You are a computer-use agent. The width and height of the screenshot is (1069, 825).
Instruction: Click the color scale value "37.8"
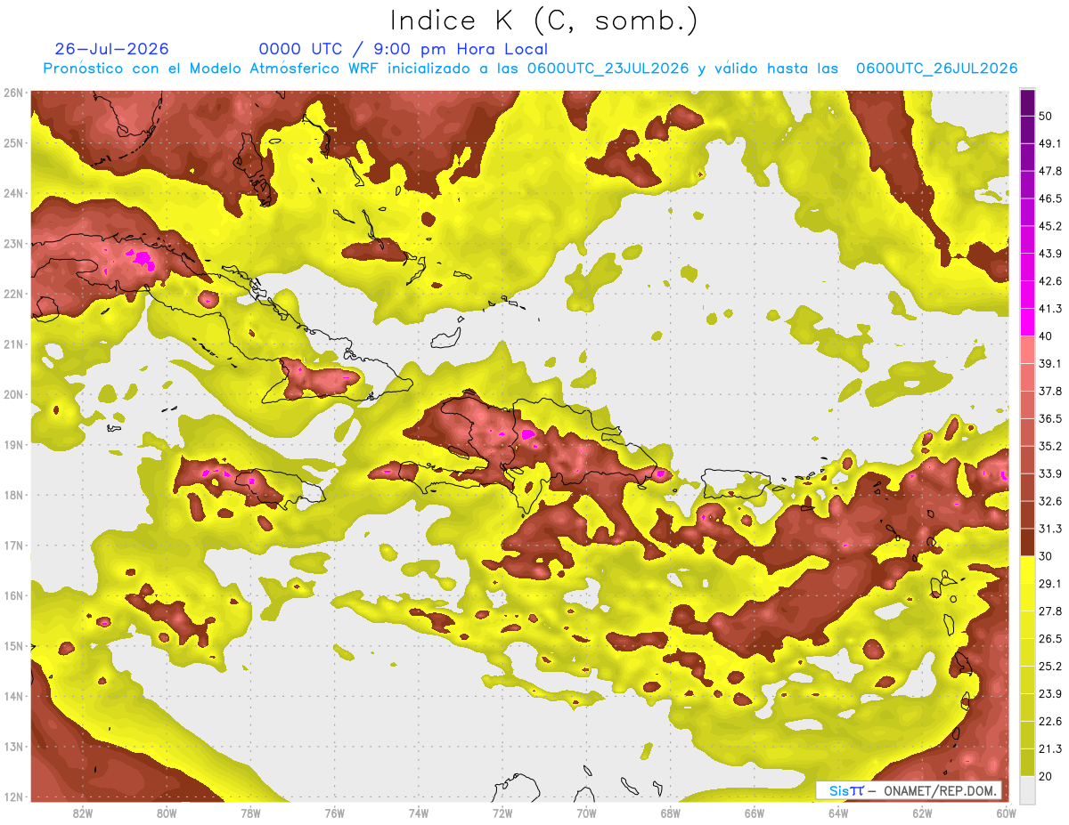click(1050, 391)
